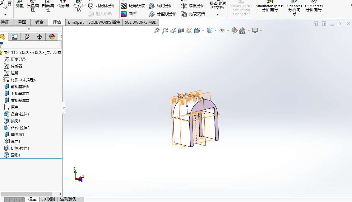Click View Orientation cube icon
352x202 pixels.
tap(197, 31)
